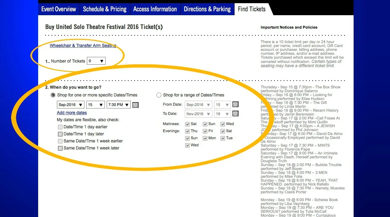Click the 'To Date:' label
The height and width of the screenshot is (217, 390).
(170, 113)
